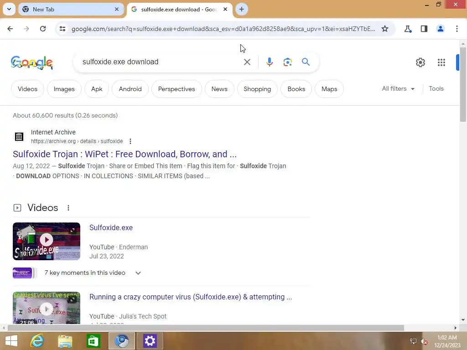Image resolution: width=467 pixels, height=350 pixels.
Task: Select the Apk filter chip
Action: (97, 89)
